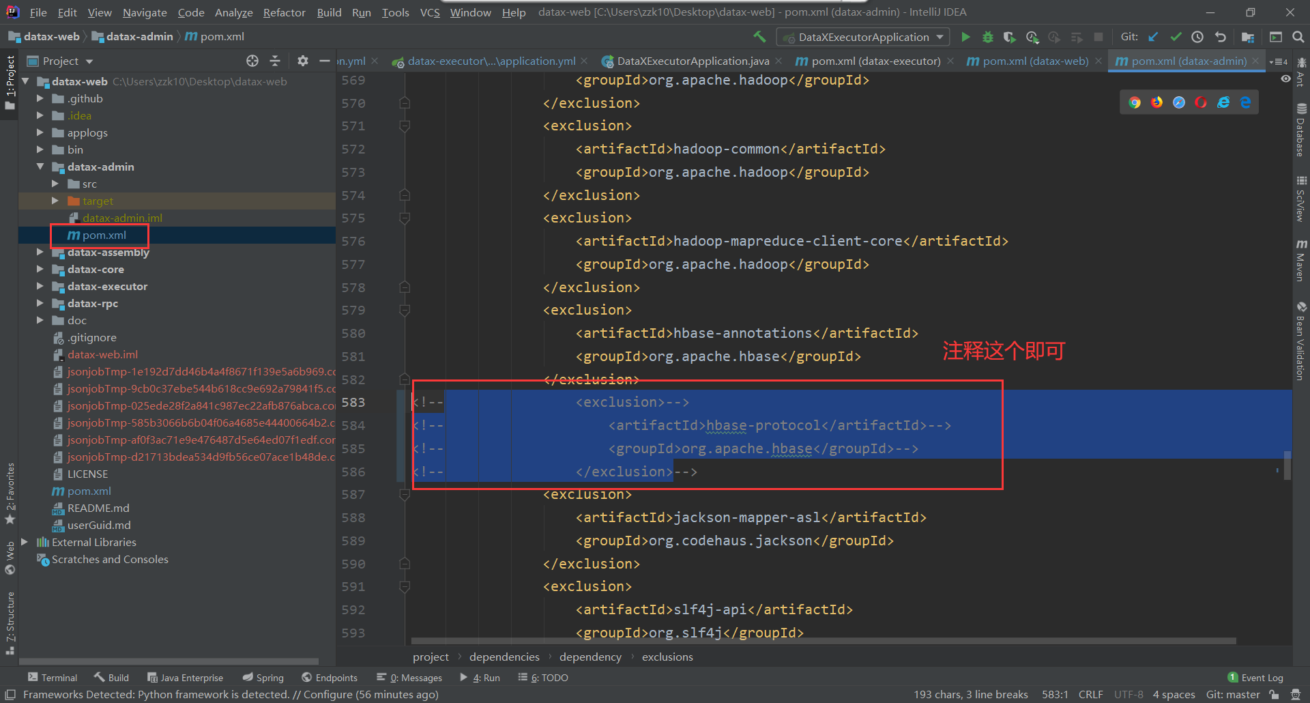1310x703 pixels.
Task: Open in Chrome browser icon
Action: [x=1135, y=102]
